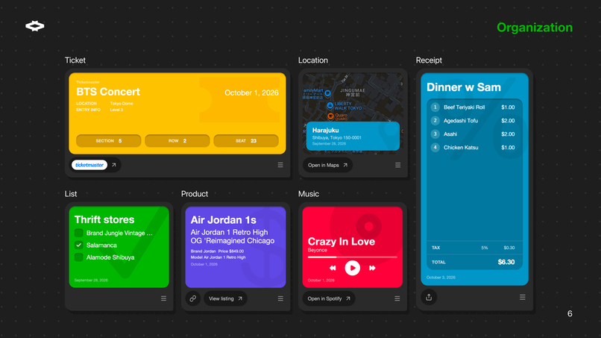Open the Music card hamburger menu
Screen dimensions: 601x338
tap(397, 298)
